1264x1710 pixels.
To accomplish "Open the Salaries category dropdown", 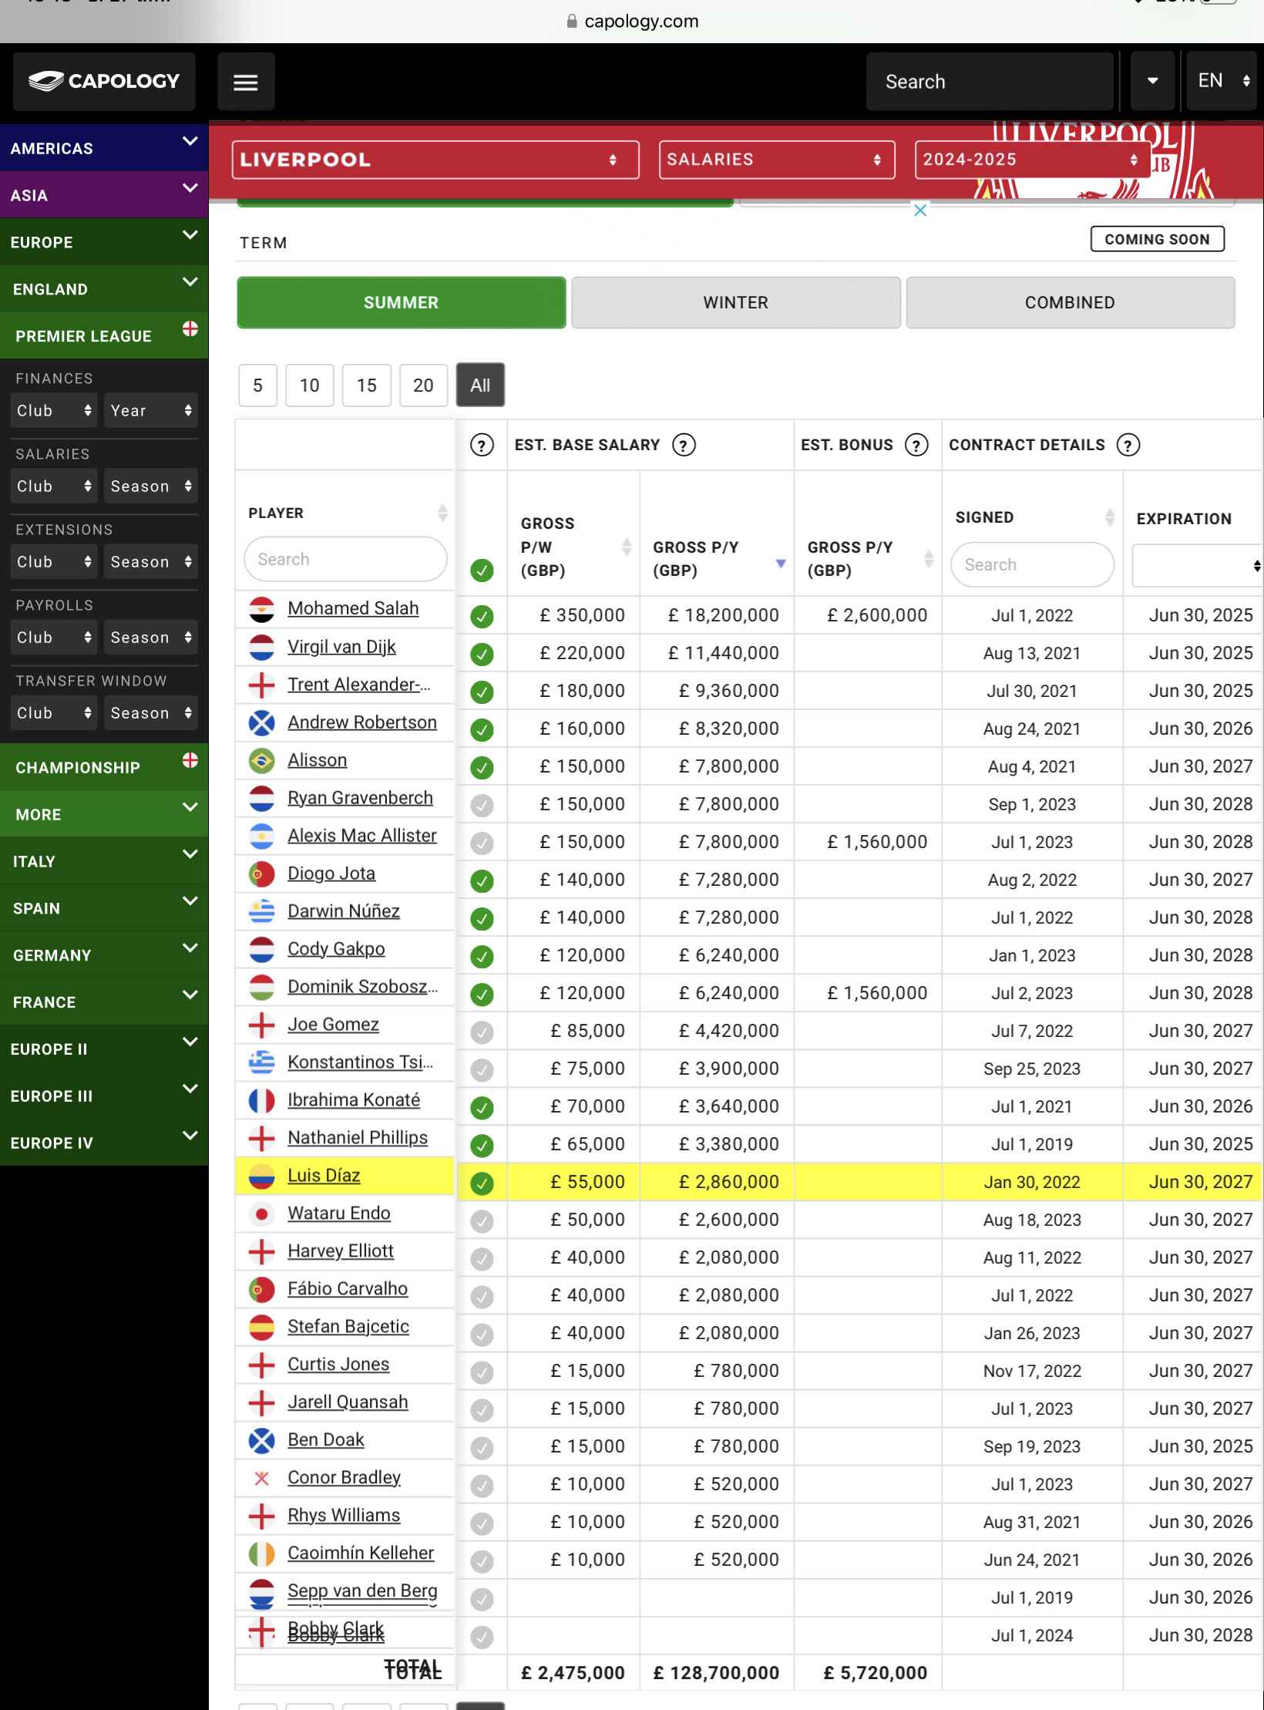I will (777, 160).
